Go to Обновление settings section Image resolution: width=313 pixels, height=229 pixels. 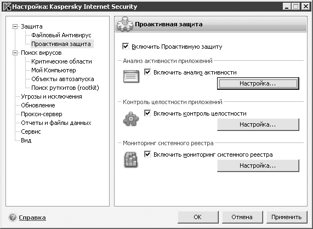point(38,106)
